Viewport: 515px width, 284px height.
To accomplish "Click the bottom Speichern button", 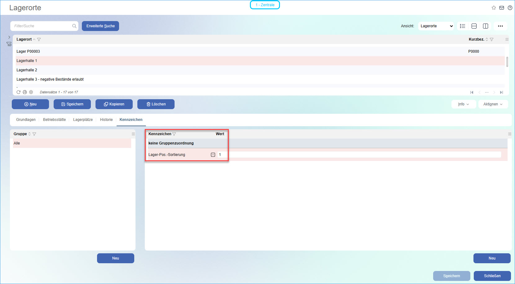I will click(452, 276).
